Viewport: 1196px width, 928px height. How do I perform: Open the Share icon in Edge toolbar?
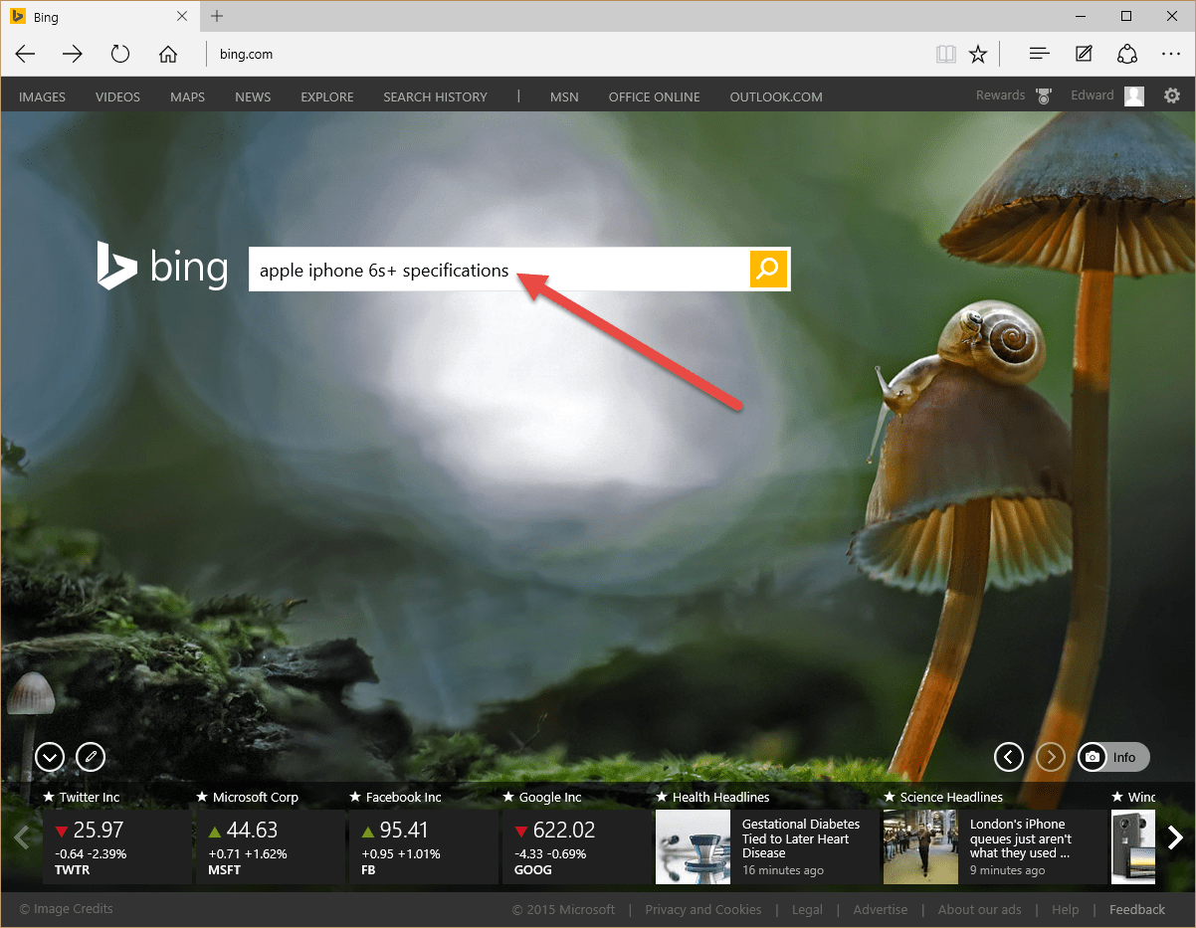[x=1127, y=54]
